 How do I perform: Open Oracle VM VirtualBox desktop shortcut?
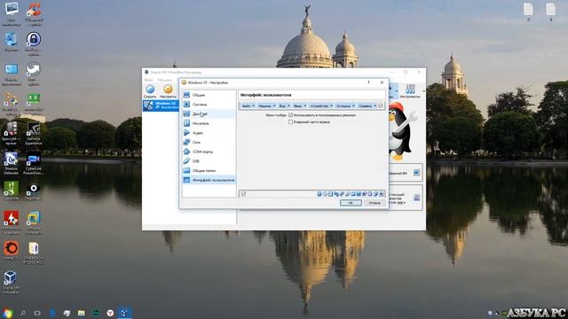(11, 283)
